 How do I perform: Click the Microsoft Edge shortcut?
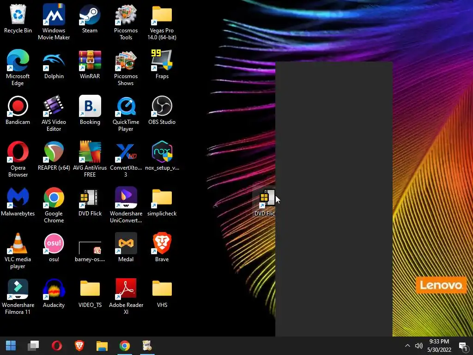click(18, 67)
